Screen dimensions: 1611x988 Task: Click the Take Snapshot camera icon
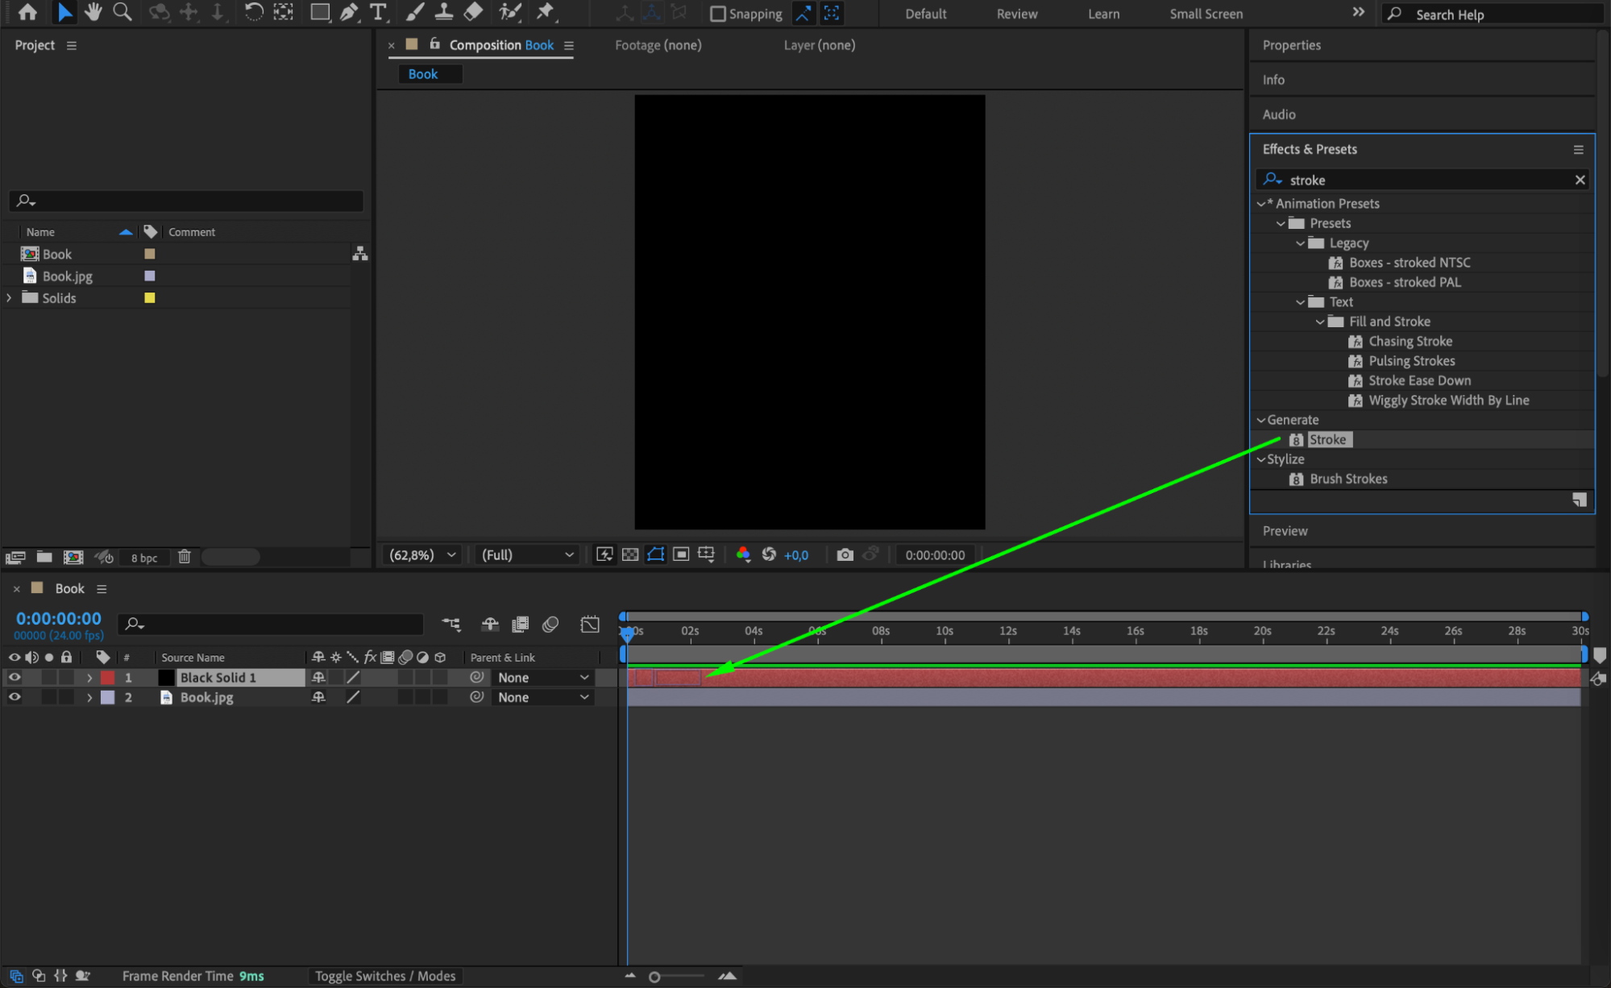[844, 554]
